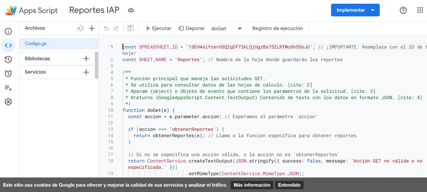Click the files panel scrollbar
Viewport: 427px width, 192px height.
coord(97,65)
